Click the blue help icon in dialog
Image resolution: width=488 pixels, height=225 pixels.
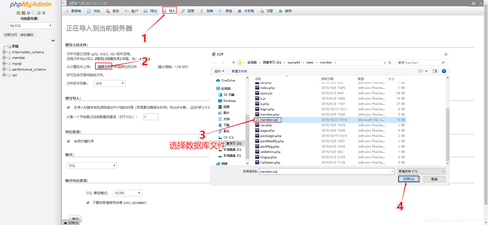click(444, 71)
